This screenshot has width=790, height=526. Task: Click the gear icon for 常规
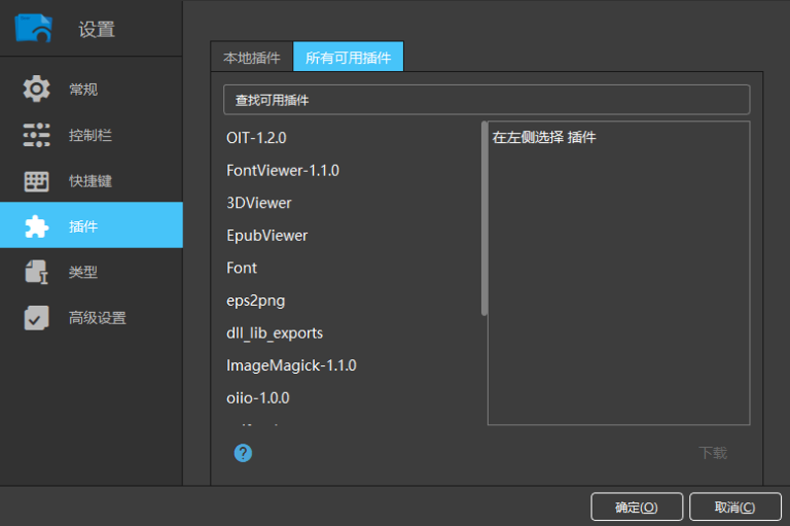coord(37,89)
